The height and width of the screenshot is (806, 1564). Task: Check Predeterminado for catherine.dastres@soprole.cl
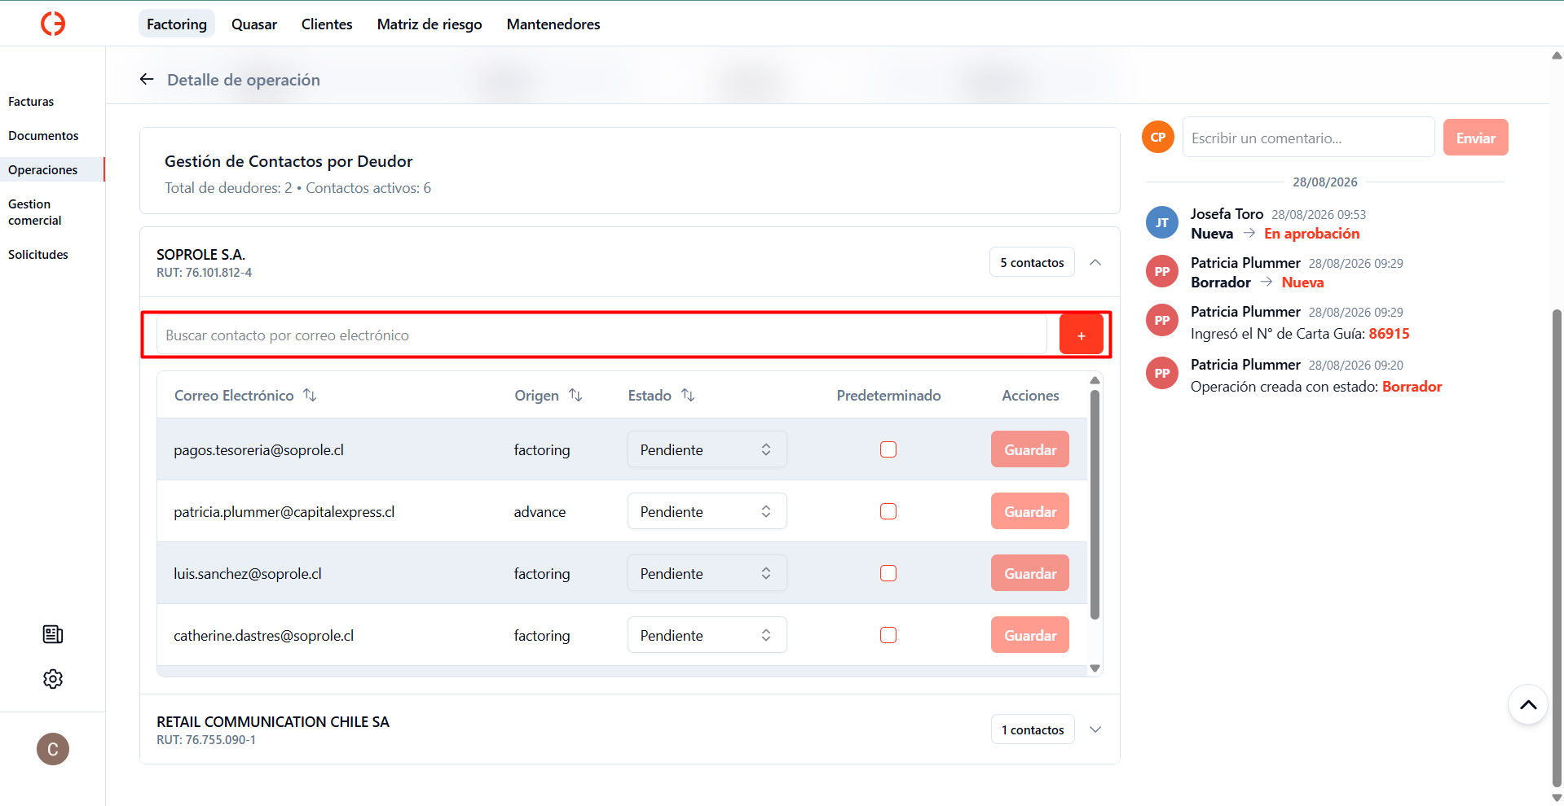(888, 635)
